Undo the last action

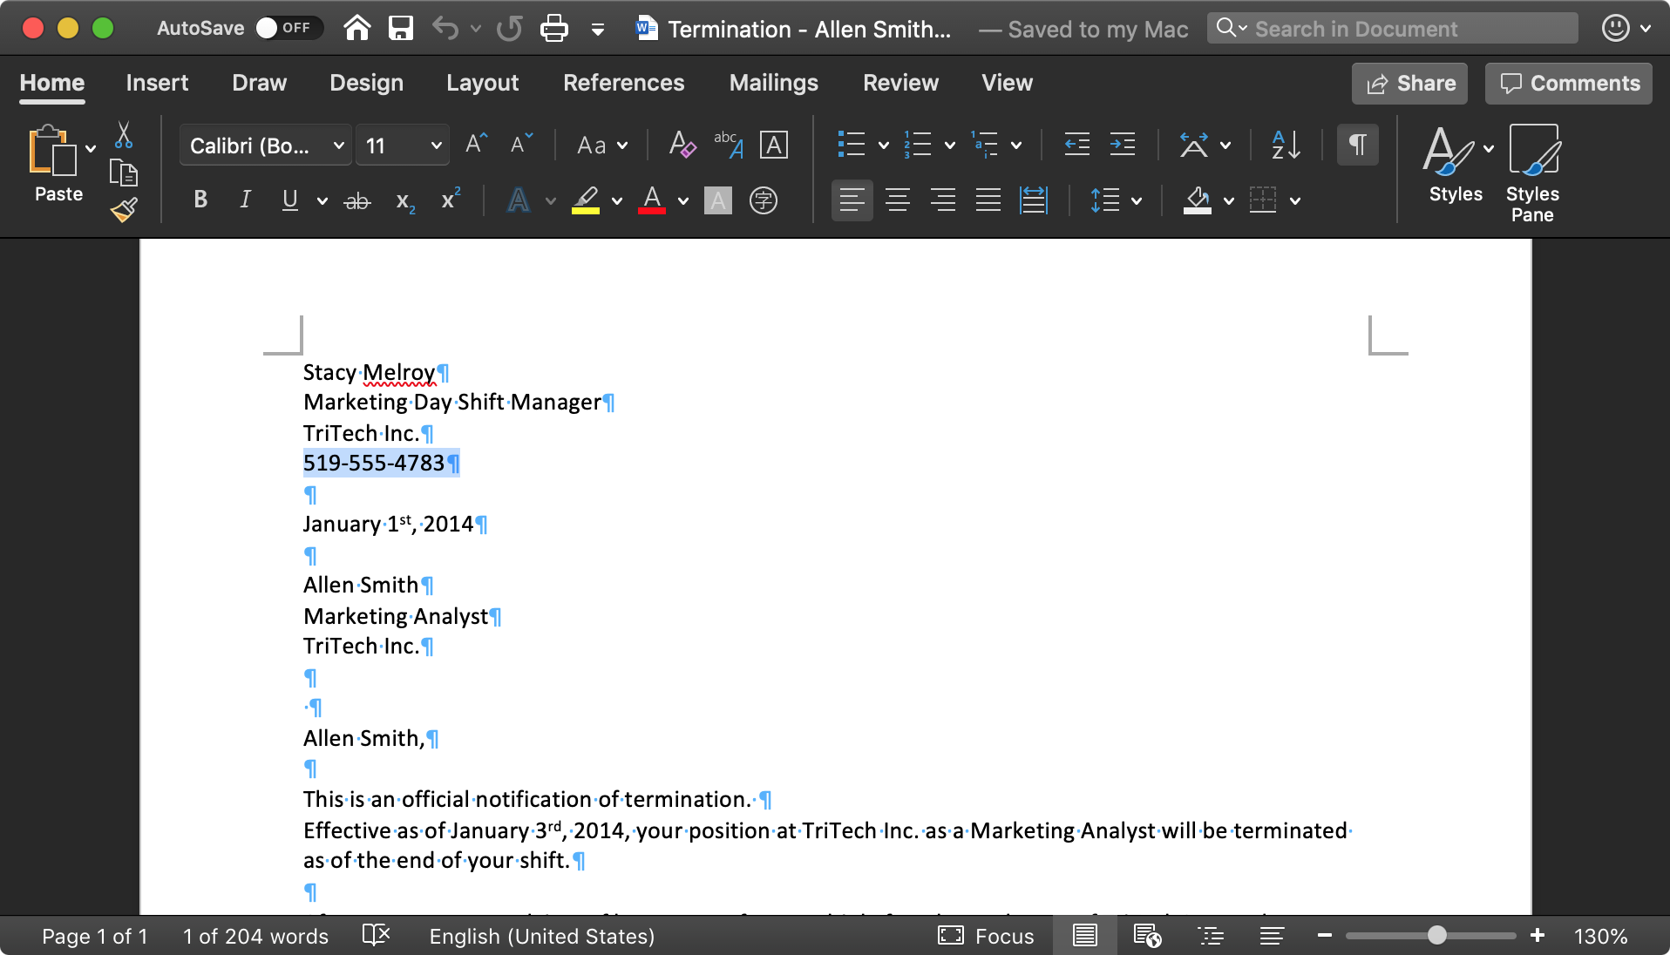pyautogui.click(x=445, y=29)
